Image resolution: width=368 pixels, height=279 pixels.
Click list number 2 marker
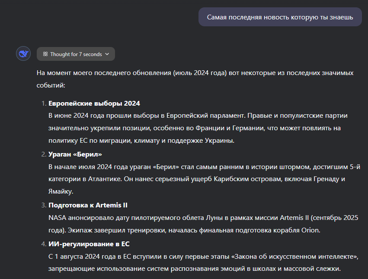(x=43, y=154)
